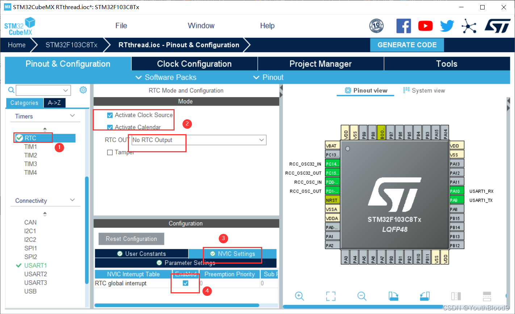Click the GENERATE CODE button
Screen dimensions: 515x314
407,45
